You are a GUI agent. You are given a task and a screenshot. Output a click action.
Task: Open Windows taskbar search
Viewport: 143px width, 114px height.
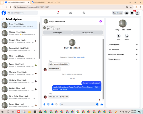pos(8,112)
